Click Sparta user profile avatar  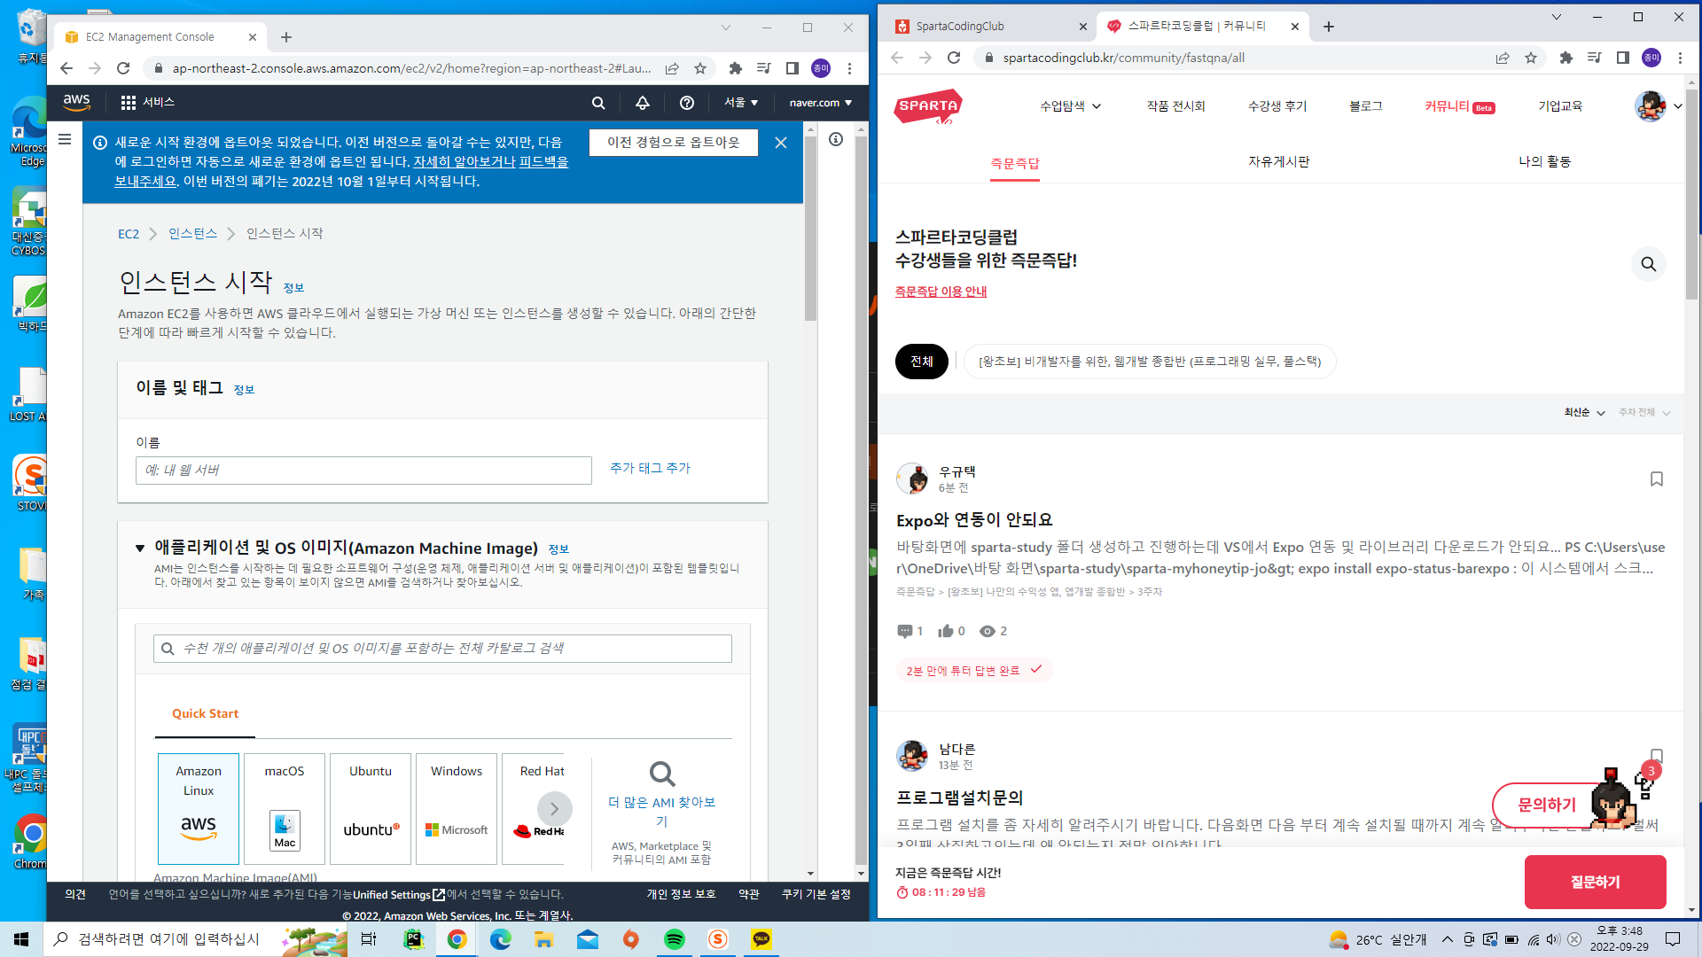coord(1650,106)
